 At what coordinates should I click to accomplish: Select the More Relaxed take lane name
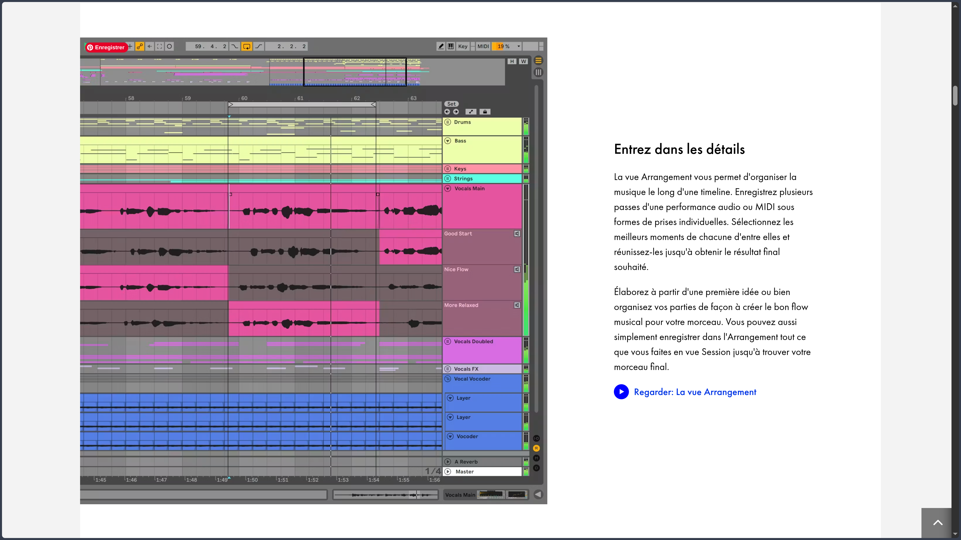pyautogui.click(x=461, y=305)
